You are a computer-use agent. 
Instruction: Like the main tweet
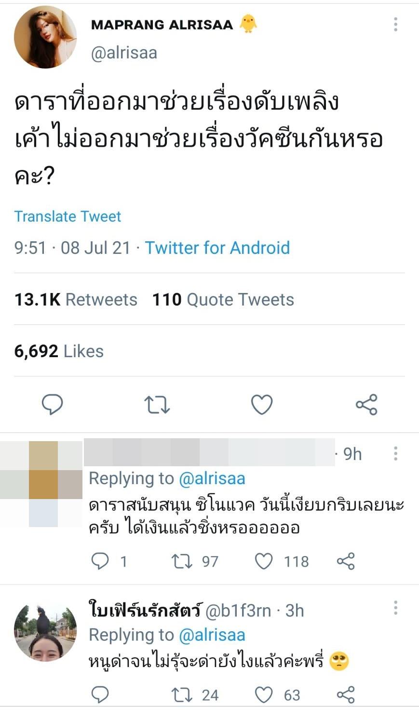click(x=262, y=404)
